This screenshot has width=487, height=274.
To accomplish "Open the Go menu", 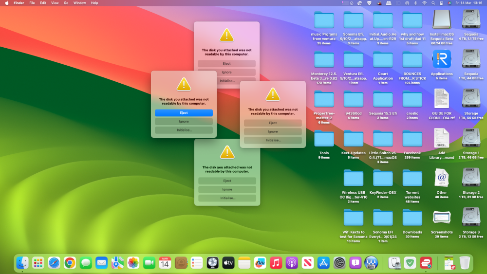I will (66, 3).
